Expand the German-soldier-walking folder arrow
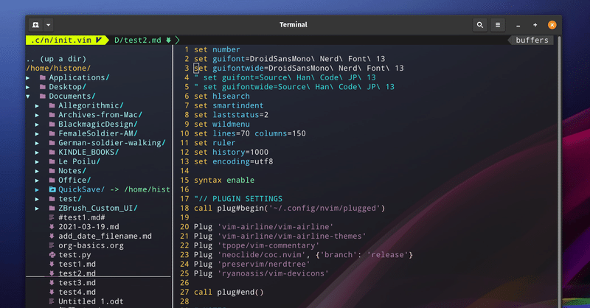The image size is (590, 308). pos(37,143)
